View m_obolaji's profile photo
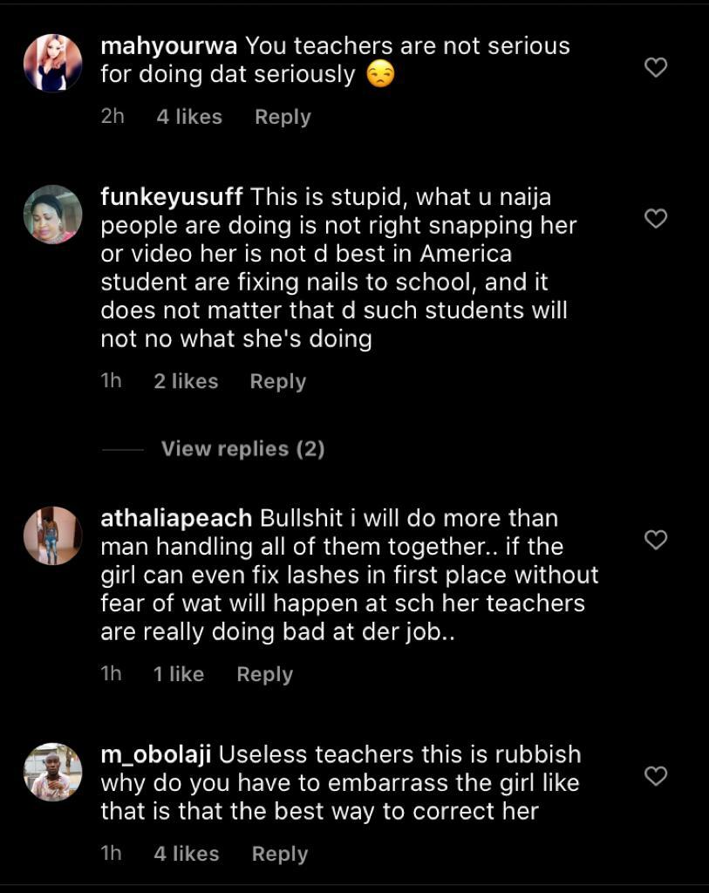The width and height of the screenshot is (709, 893). tap(52, 772)
